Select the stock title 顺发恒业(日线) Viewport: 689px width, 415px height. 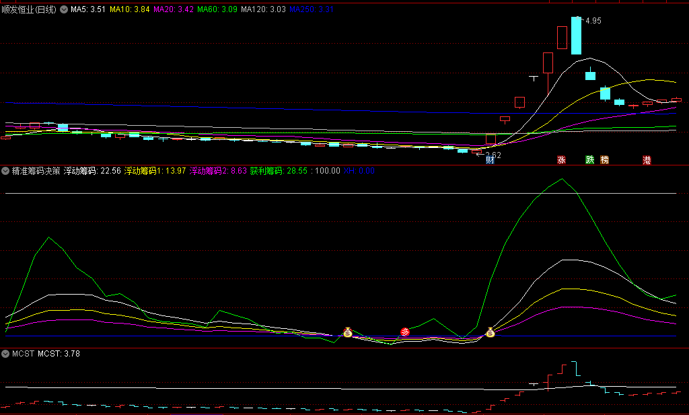[29, 9]
